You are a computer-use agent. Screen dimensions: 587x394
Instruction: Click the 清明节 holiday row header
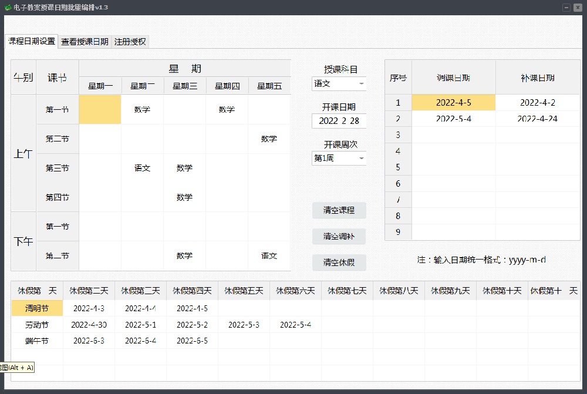click(37, 308)
